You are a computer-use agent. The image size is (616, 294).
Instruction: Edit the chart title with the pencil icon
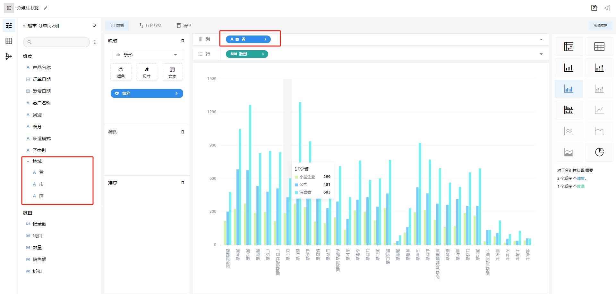point(46,8)
